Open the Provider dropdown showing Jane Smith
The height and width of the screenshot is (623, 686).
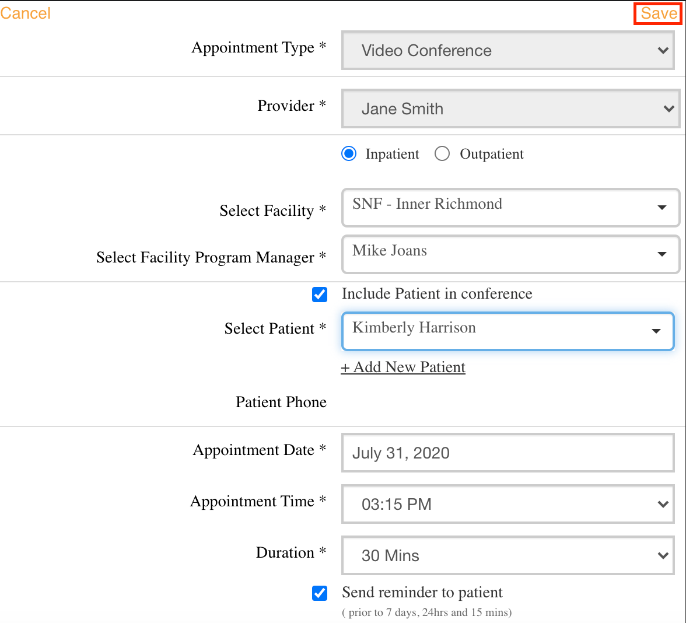[510, 109]
